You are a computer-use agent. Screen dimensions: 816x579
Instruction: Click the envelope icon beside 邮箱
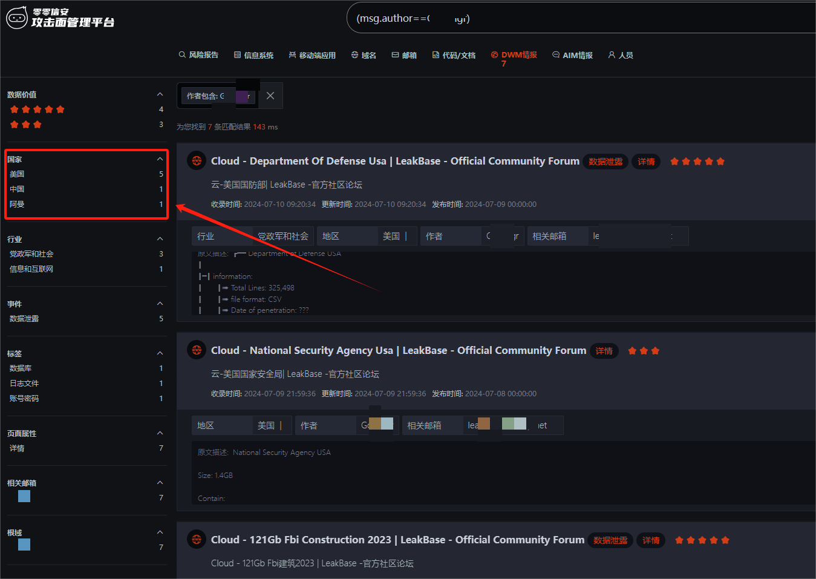pos(395,55)
